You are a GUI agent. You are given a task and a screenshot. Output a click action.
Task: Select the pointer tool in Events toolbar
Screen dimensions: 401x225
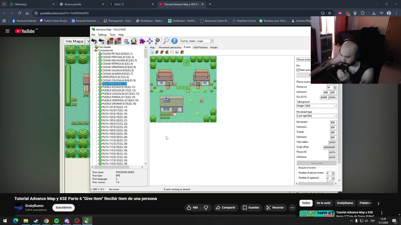(x=152, y=52)
